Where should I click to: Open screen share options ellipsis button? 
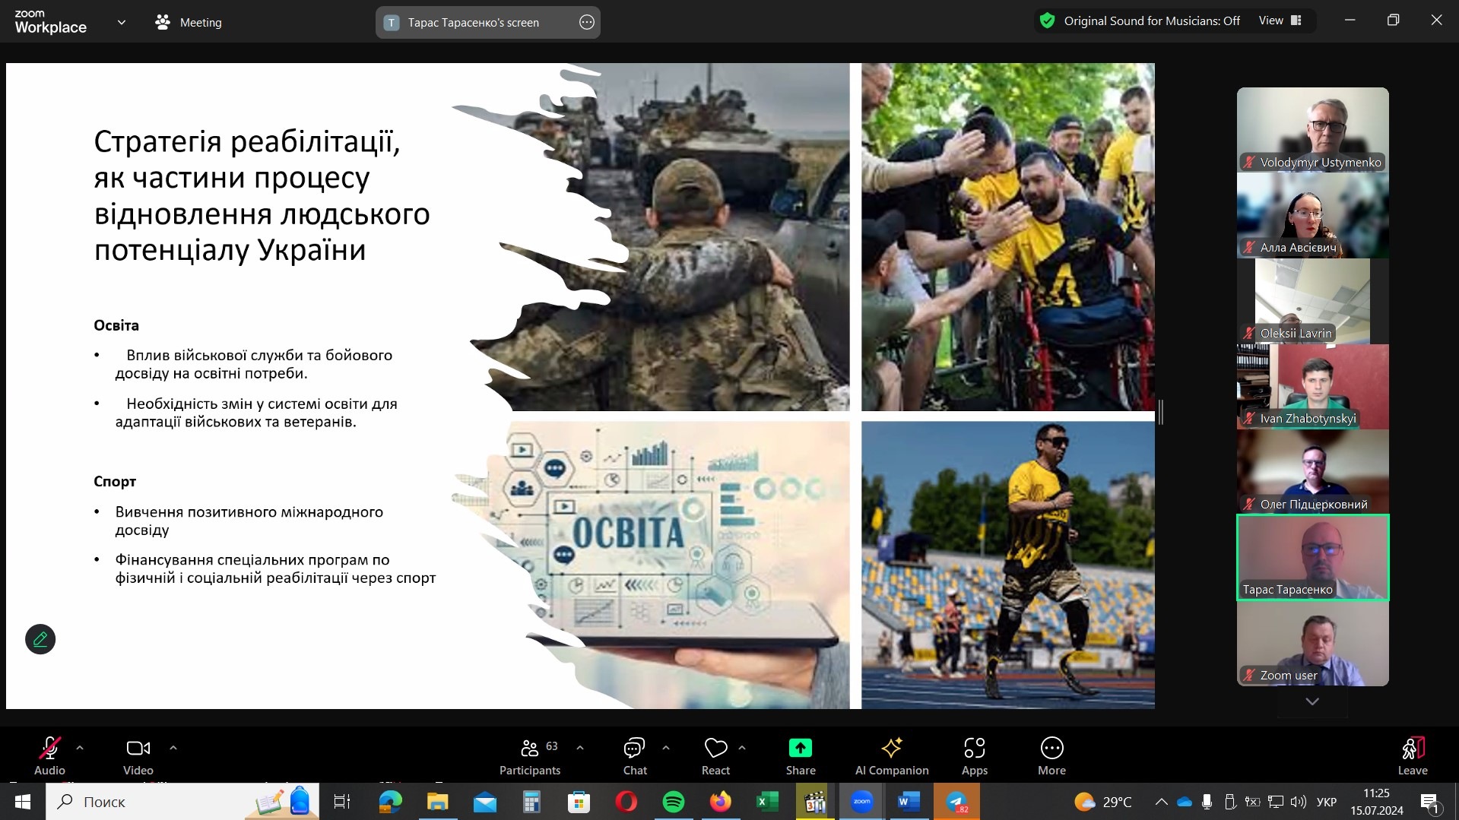click(586, 22)
